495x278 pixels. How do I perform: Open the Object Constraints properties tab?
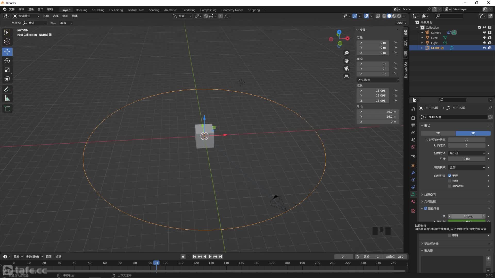click(x=413, y=187)
